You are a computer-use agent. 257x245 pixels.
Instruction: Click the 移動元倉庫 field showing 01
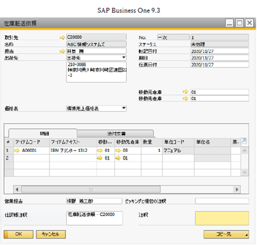pos(220,92)
